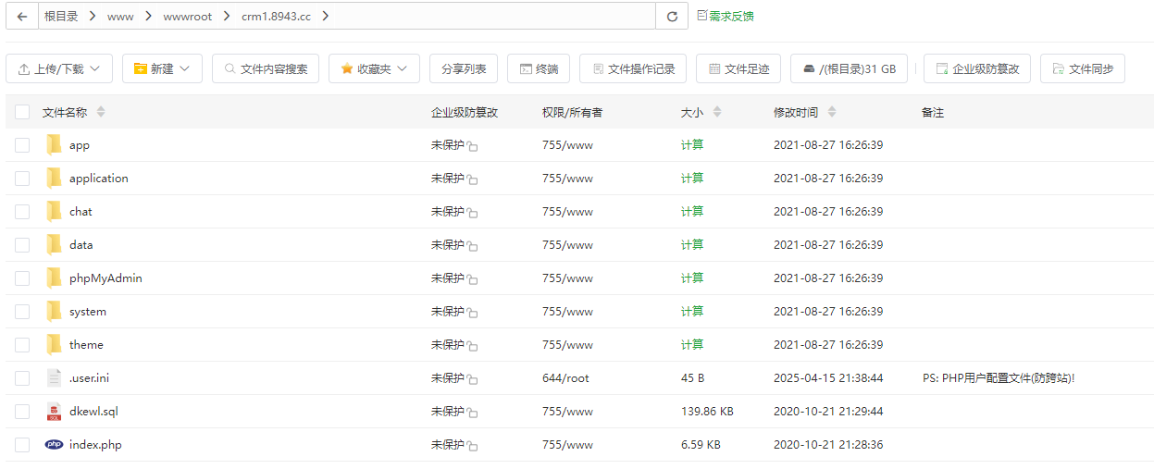Screen dimensions: 1154x469
Task: Click the refresh icon beside path bar
Action: pyautogui.click(x=672, y=17)
